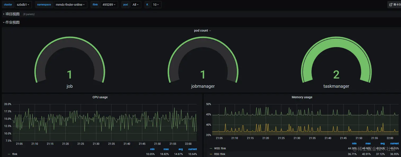Sort CPU usage legend by min column
401x157 pixels.
152,149
